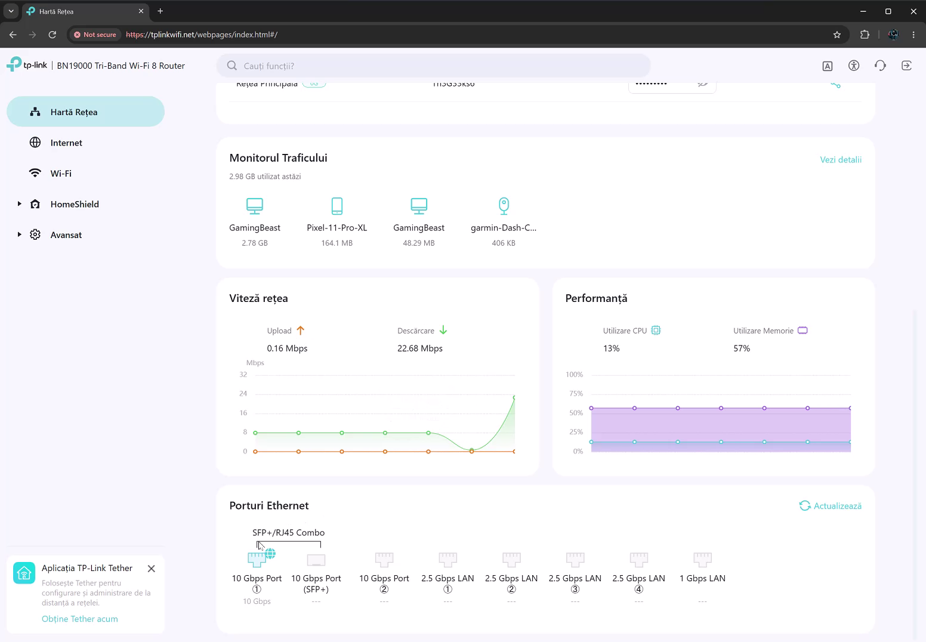Image resolution: width=926 pixels, height=642 pixels.
Task: Click the 1 Gbps LAN port icon
Action: (702, 559)
